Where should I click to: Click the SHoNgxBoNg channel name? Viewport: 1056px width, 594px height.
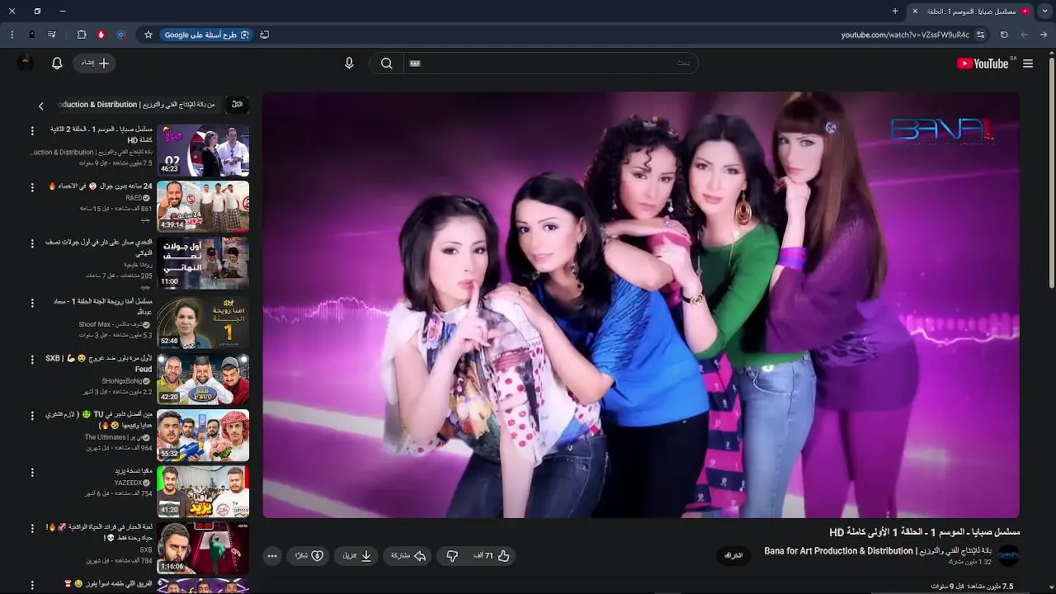[x=121, y=380]
